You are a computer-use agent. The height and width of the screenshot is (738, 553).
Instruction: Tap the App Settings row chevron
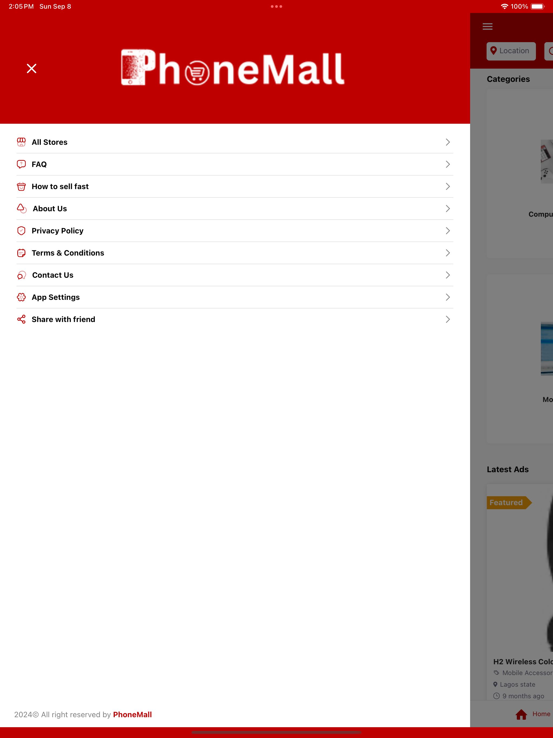click(x=448, y=297)
